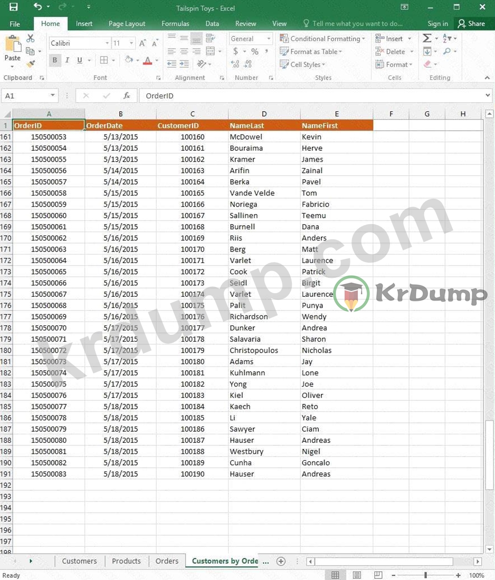Toggle Align Right
The width and height of the screenshot is (495, 580).
(196, 51)
